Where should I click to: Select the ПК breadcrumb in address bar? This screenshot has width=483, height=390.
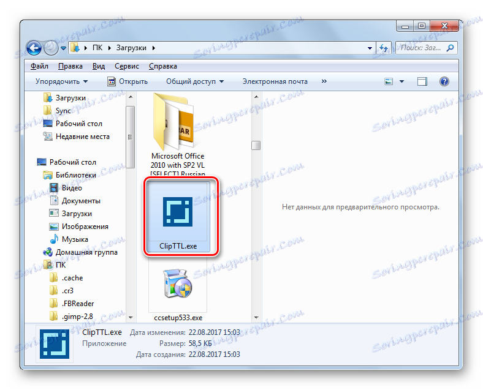tap(97, 48)
